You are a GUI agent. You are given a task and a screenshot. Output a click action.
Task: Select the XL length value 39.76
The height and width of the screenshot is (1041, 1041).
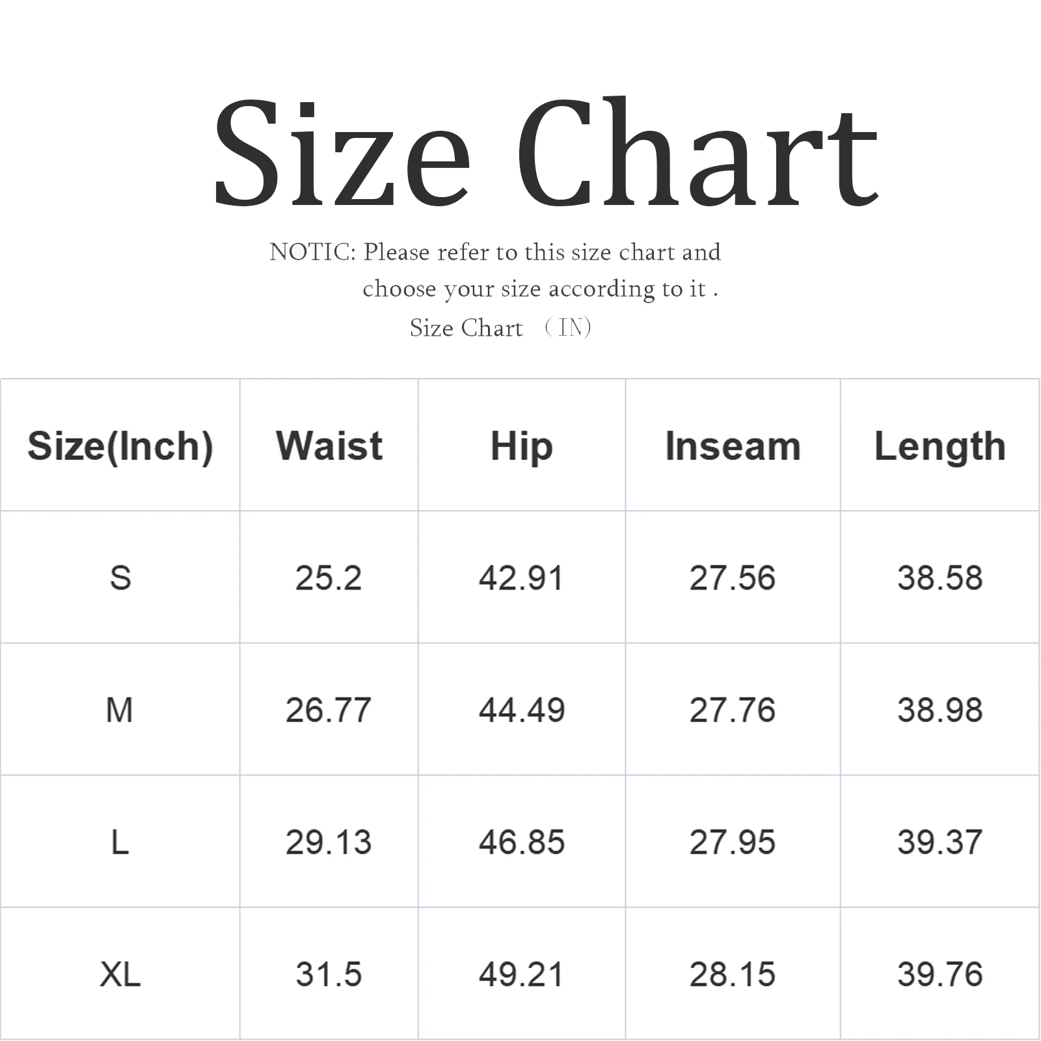(x=940, y=975)
